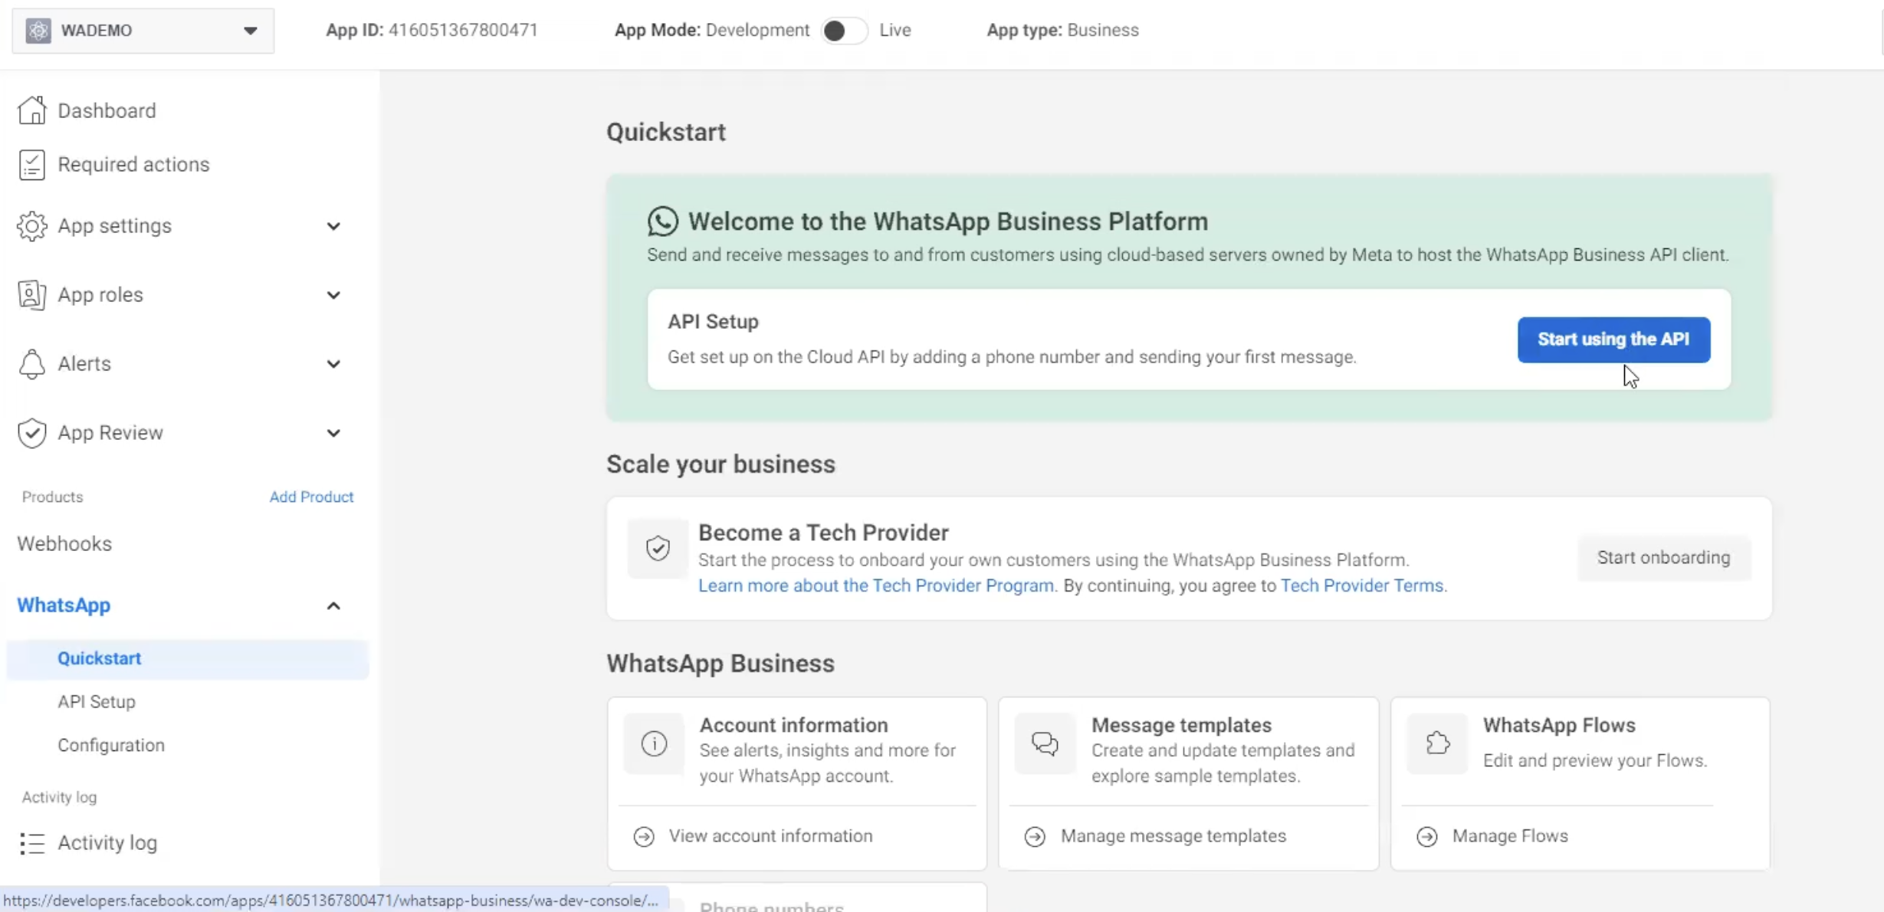Image resolution: width=1884 pixels, height=912 pixels.
Task: Open the Tech Provider Terms link
Action: click(x=1362, y=586)
